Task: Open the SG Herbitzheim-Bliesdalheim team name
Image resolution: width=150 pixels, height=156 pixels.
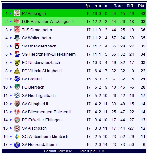Action: pyautogui.click(x=49, y=54)
